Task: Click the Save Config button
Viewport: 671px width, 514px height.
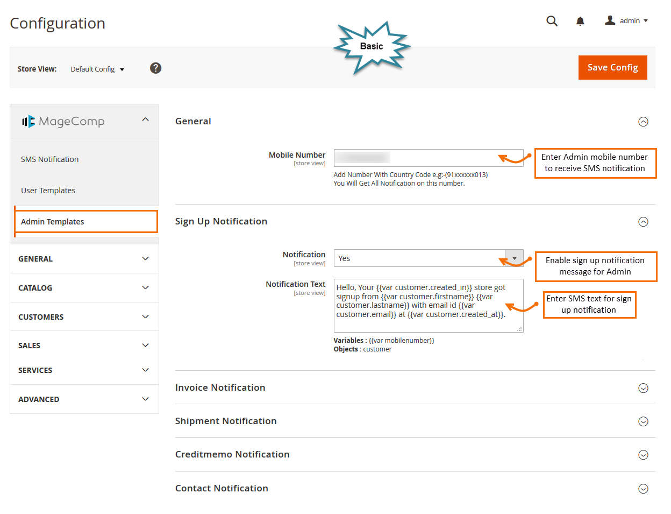Action: [612, 67]
